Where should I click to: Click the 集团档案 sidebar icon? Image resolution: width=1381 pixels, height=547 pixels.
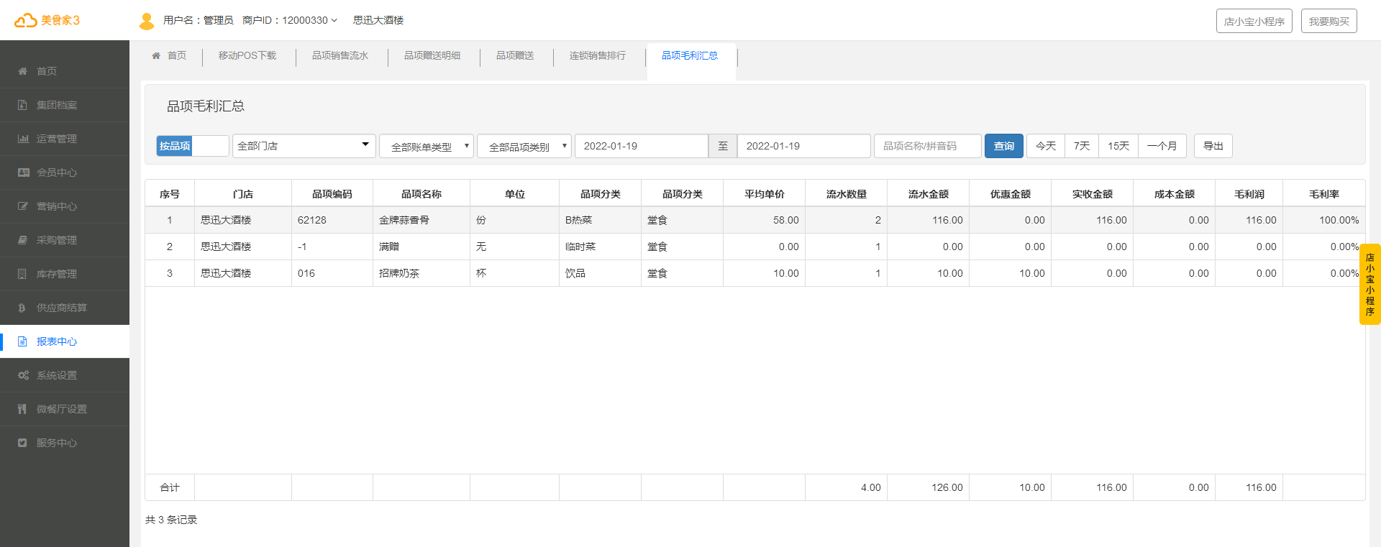click(x=23, y=105)
